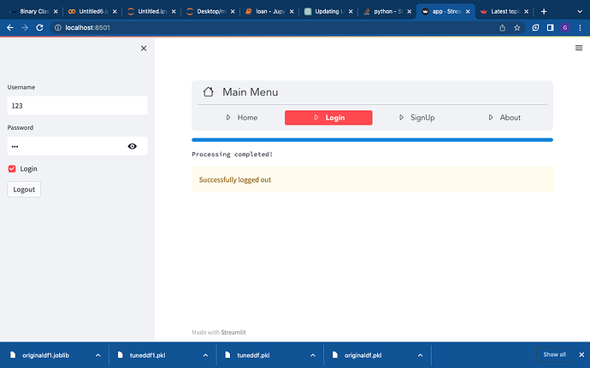Close the loan - Jupyter tab
This screenshot has width=590, height=368.
tap(292, 12)
